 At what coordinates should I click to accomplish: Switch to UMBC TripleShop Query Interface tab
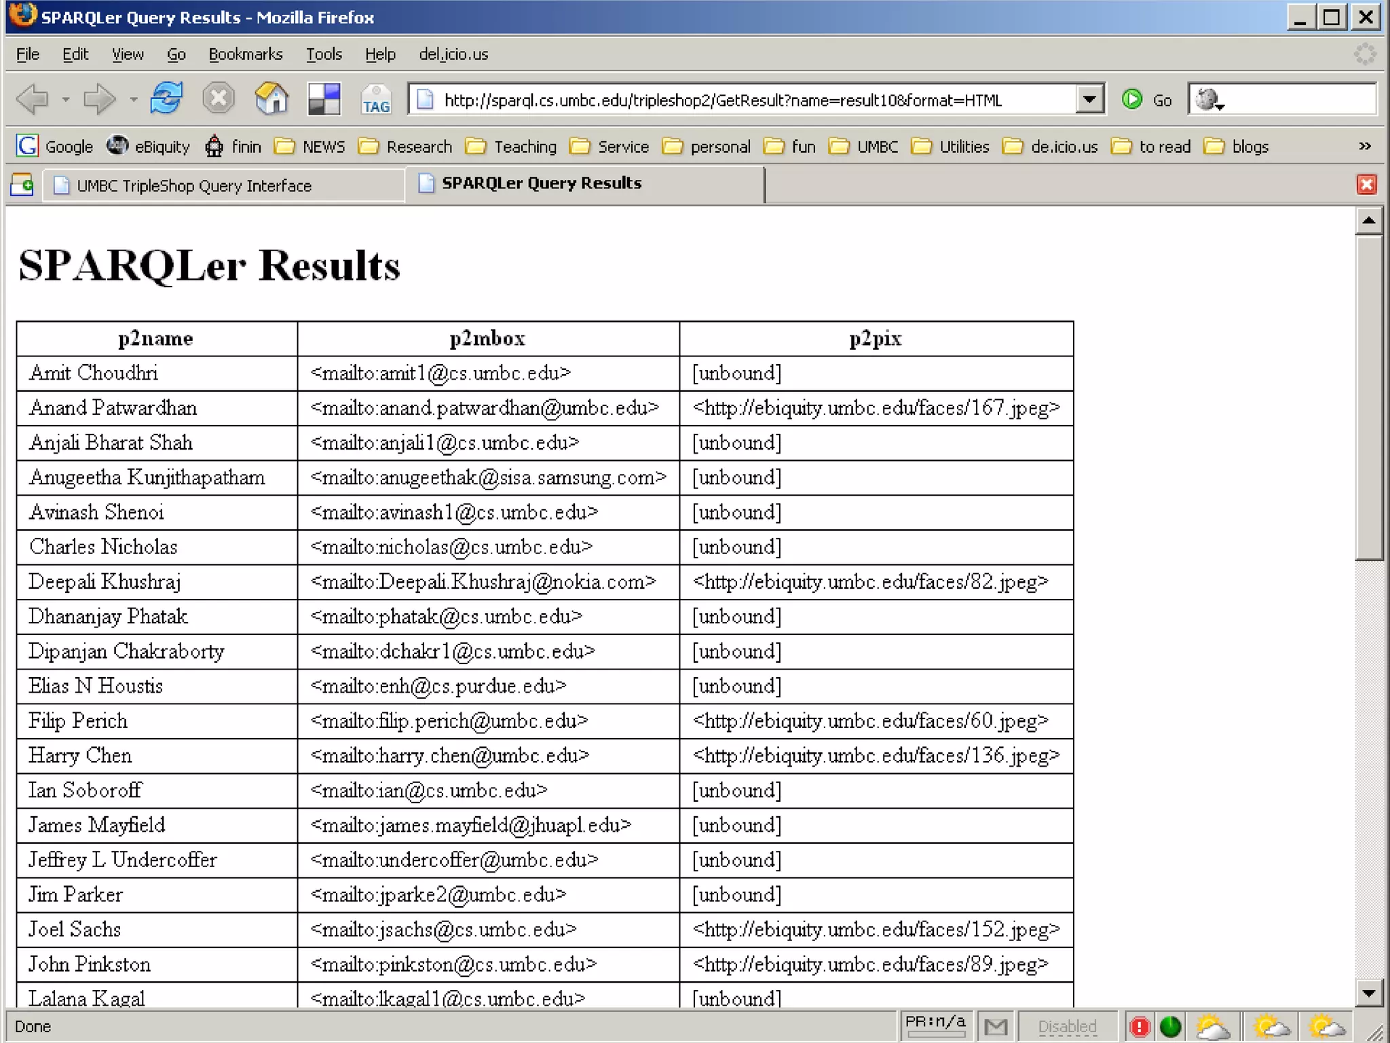193,185
